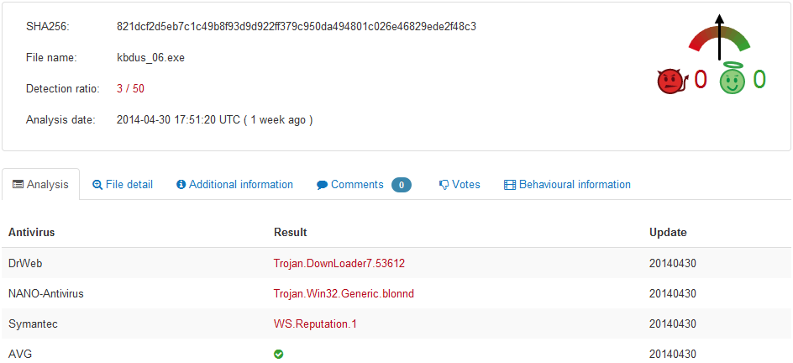
Task: Click the info icon beside Additional information
Action: click(181, 185)
